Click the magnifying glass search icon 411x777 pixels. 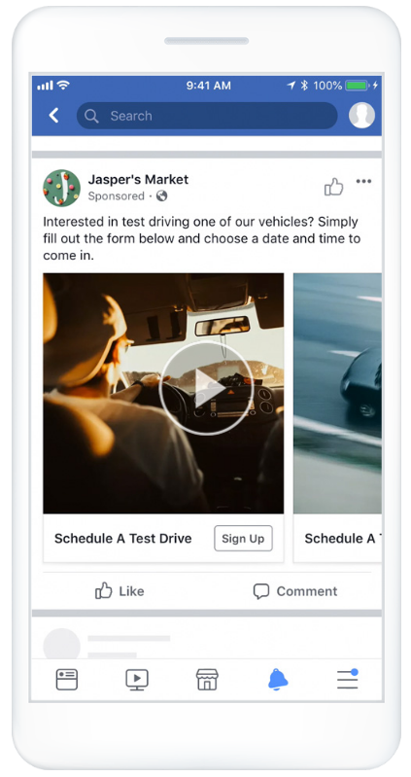coord(91,116)
